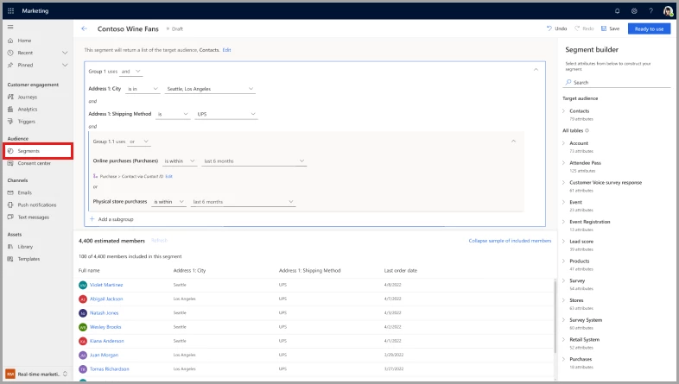Click the Emails icon in Channels
This screenshot has width=679, height=384.
pyautogui.click(x=10, y=192)
